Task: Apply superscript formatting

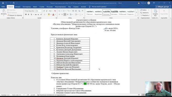Action: pyautogui.click(x=41, y=15)
